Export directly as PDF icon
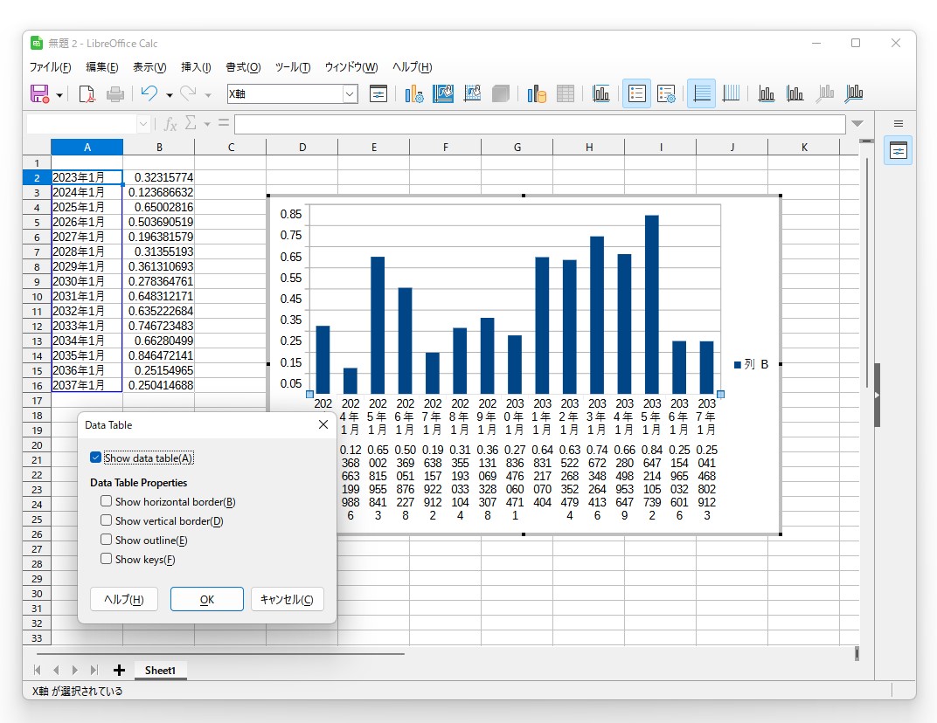 (x=87, y=93)
